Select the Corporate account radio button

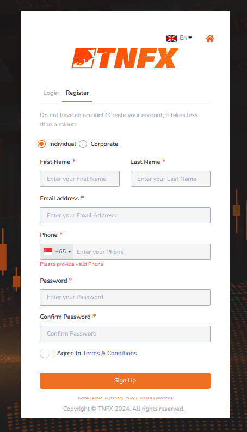83,144
